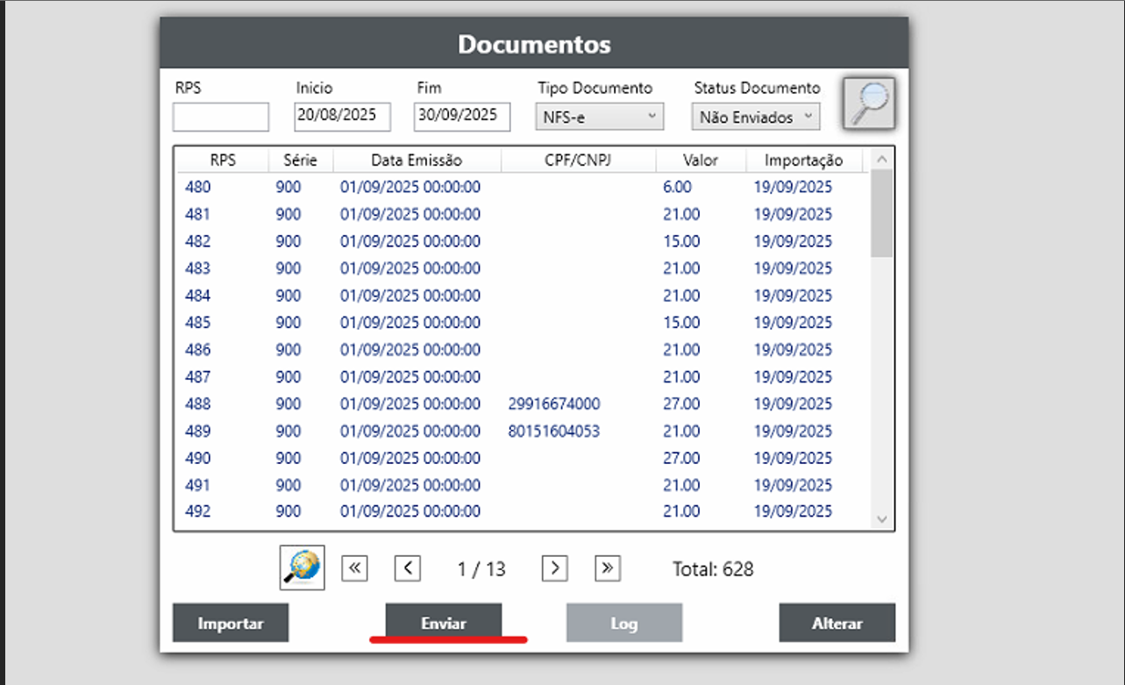Viewport: 1125px width, 685px height.
Task: Click the magnifying glass search icon
Action: point(869,104)
